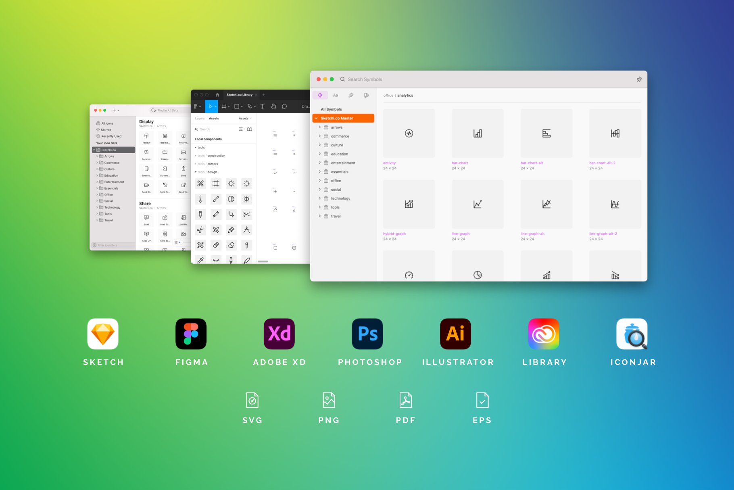Click the horizontal scrollbar in Figma canvas
734x490 pixels.
point(263,261)
